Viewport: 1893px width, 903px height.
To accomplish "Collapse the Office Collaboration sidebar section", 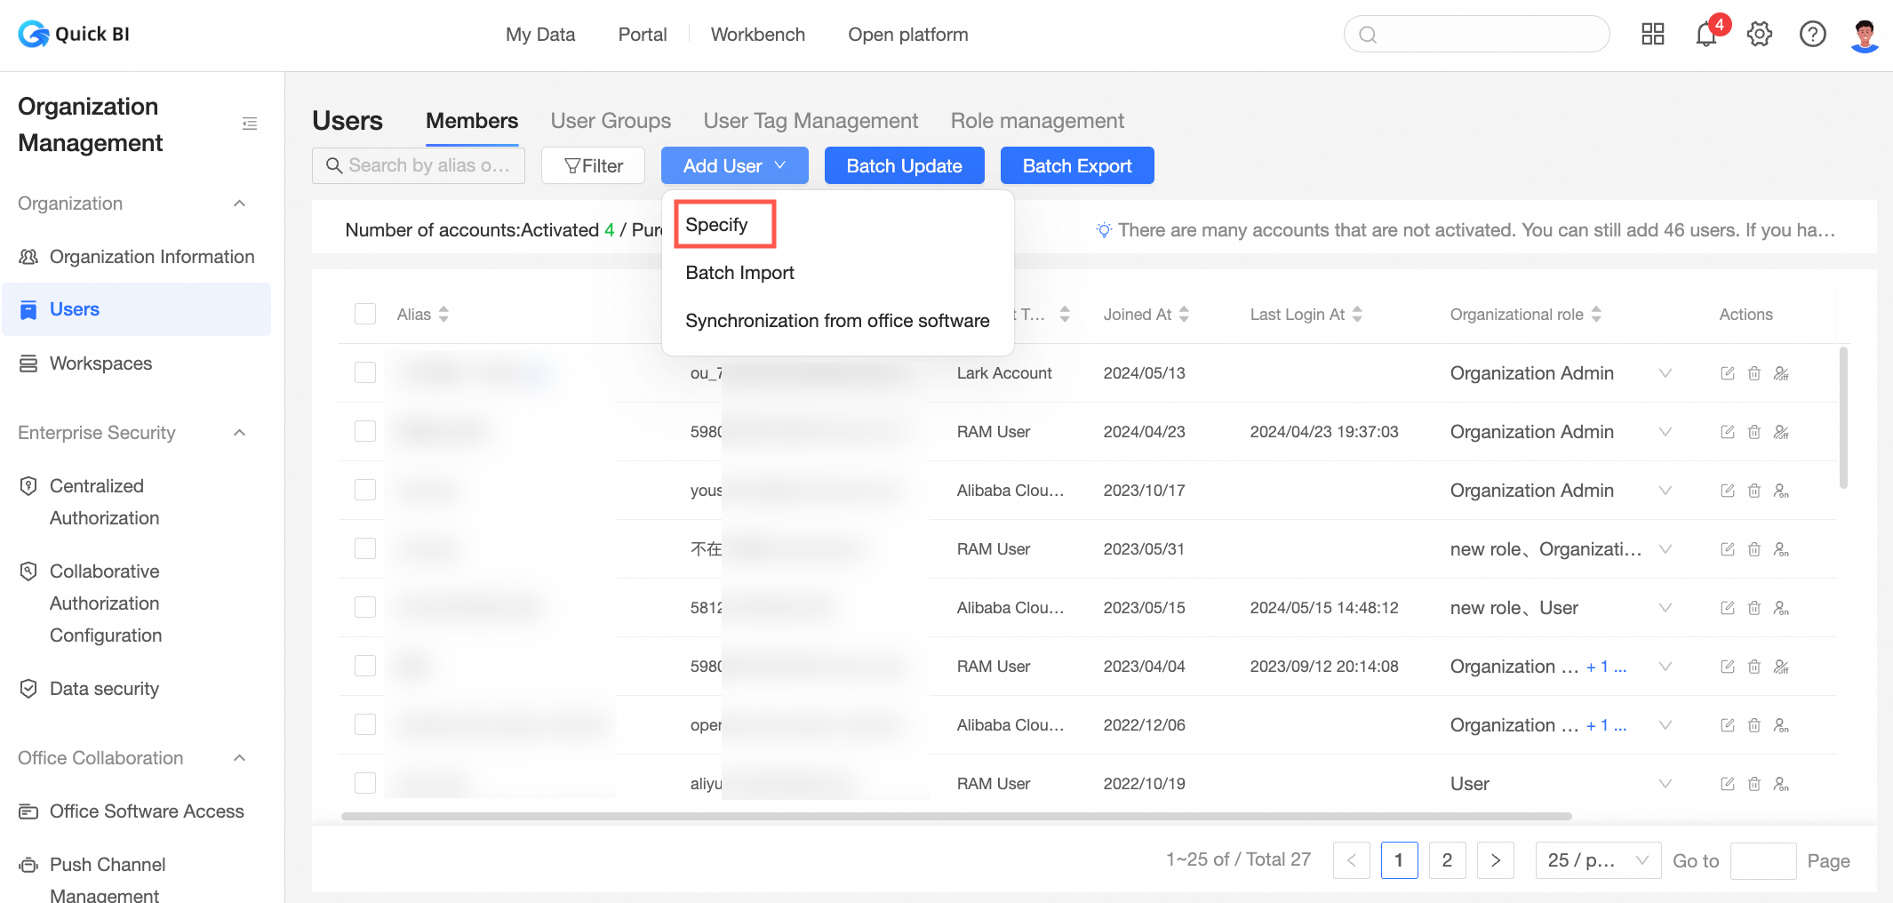I will 239,758.
